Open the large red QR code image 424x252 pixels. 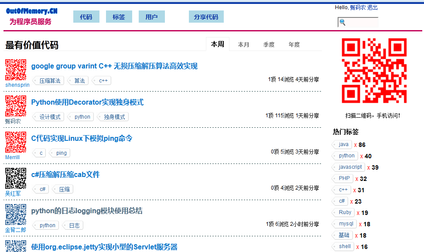[x=374, y=71]
